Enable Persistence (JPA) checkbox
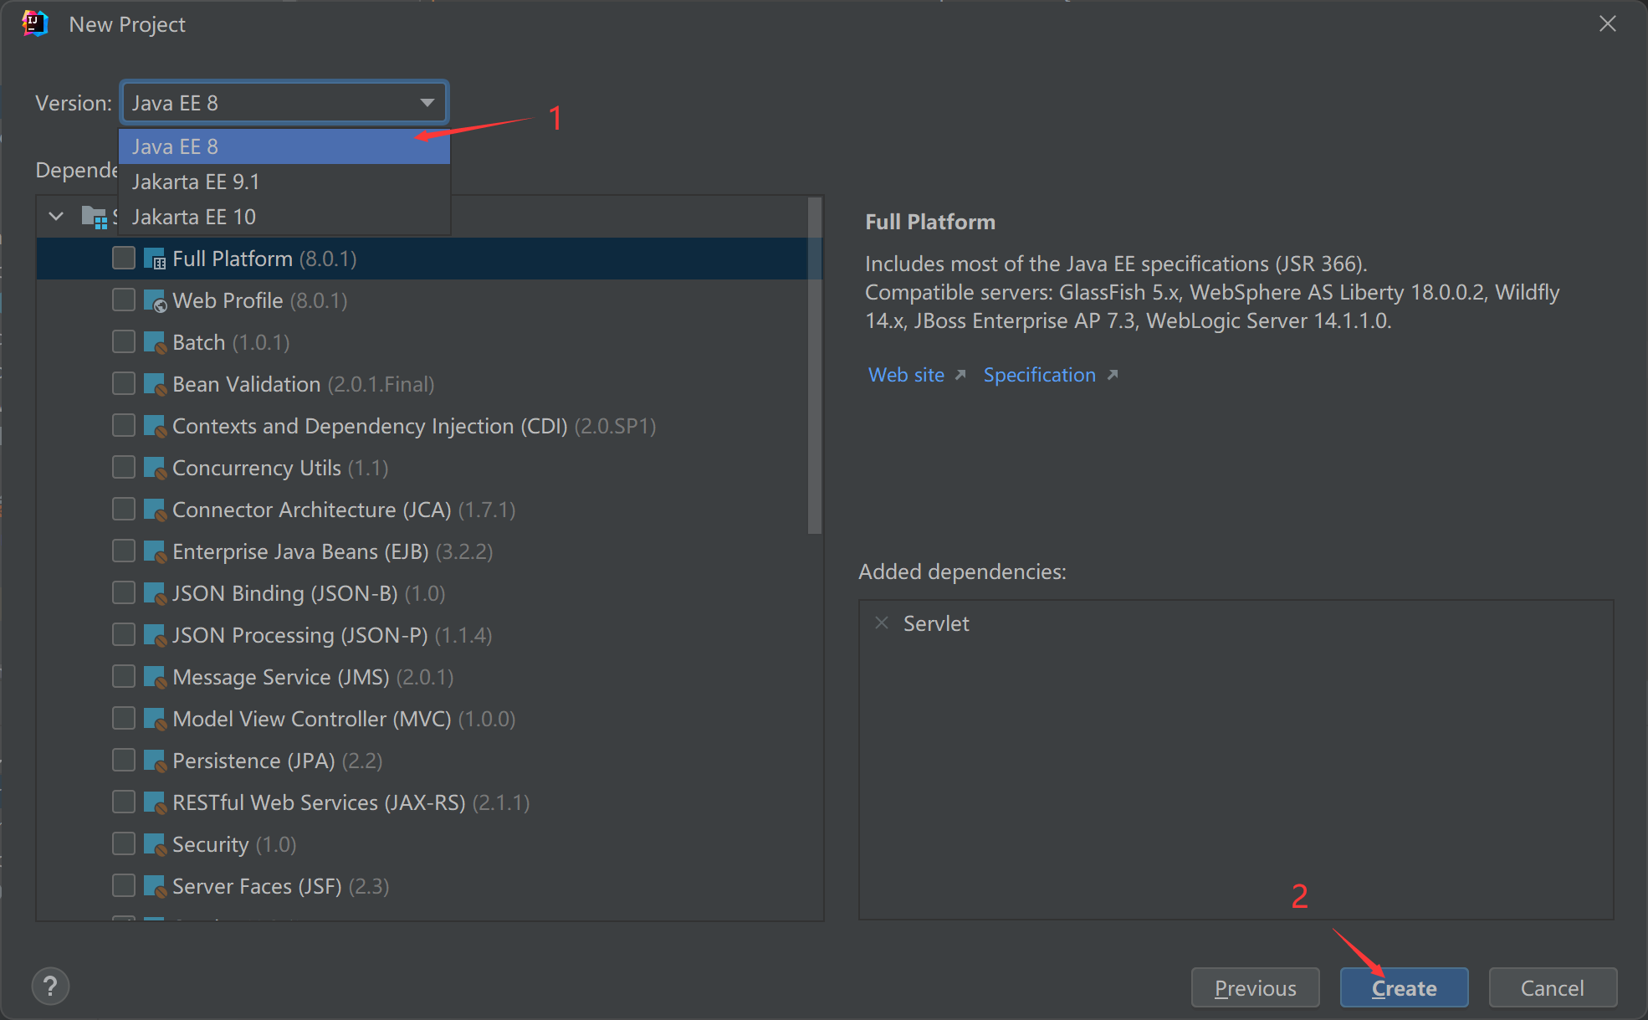 [124, 760]
